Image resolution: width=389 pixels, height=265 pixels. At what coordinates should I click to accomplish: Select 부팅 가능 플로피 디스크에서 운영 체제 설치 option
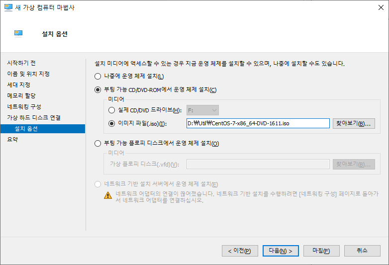point(97,144)
